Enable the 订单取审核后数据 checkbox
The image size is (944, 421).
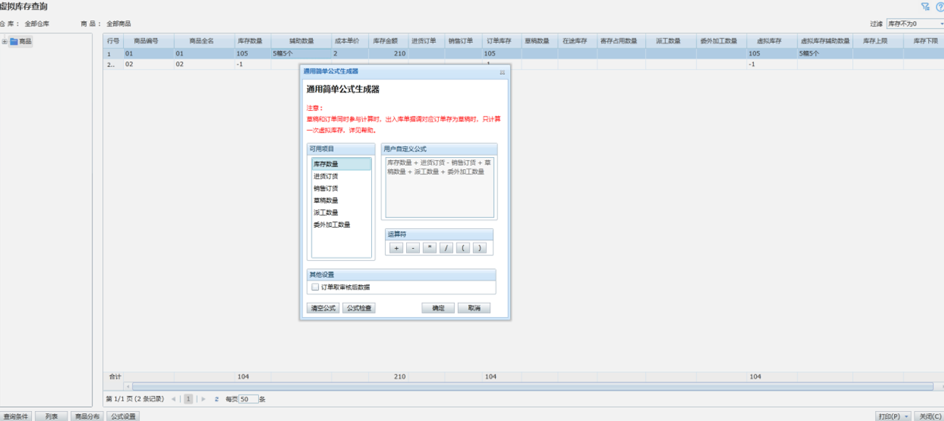pyautogui.click(x=315, y=287)
